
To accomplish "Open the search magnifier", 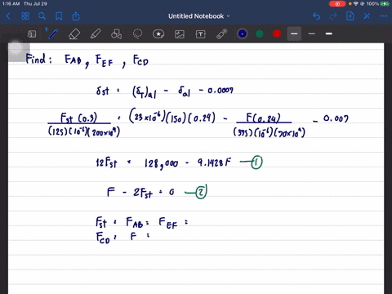I will coord(42,16).
